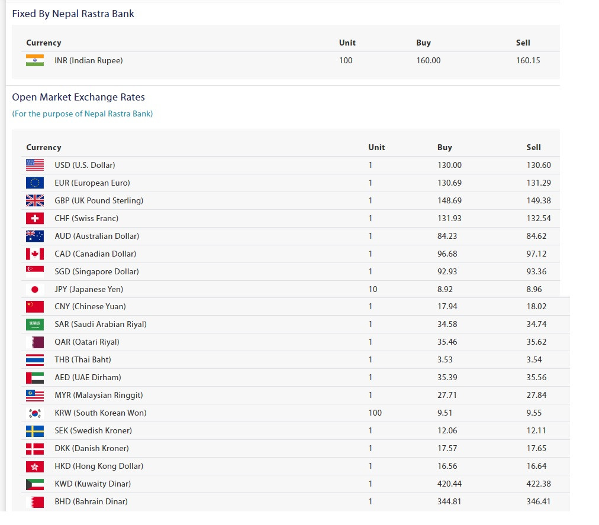
Task: Click the KRW unit value 100
Action: pyautogui.click(x=375, y=413)
